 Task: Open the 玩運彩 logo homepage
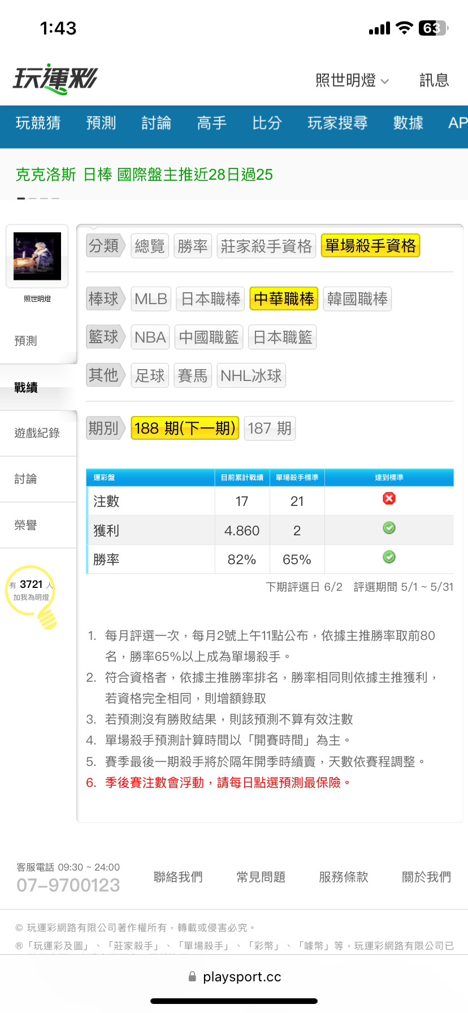(x=55, y=79)
